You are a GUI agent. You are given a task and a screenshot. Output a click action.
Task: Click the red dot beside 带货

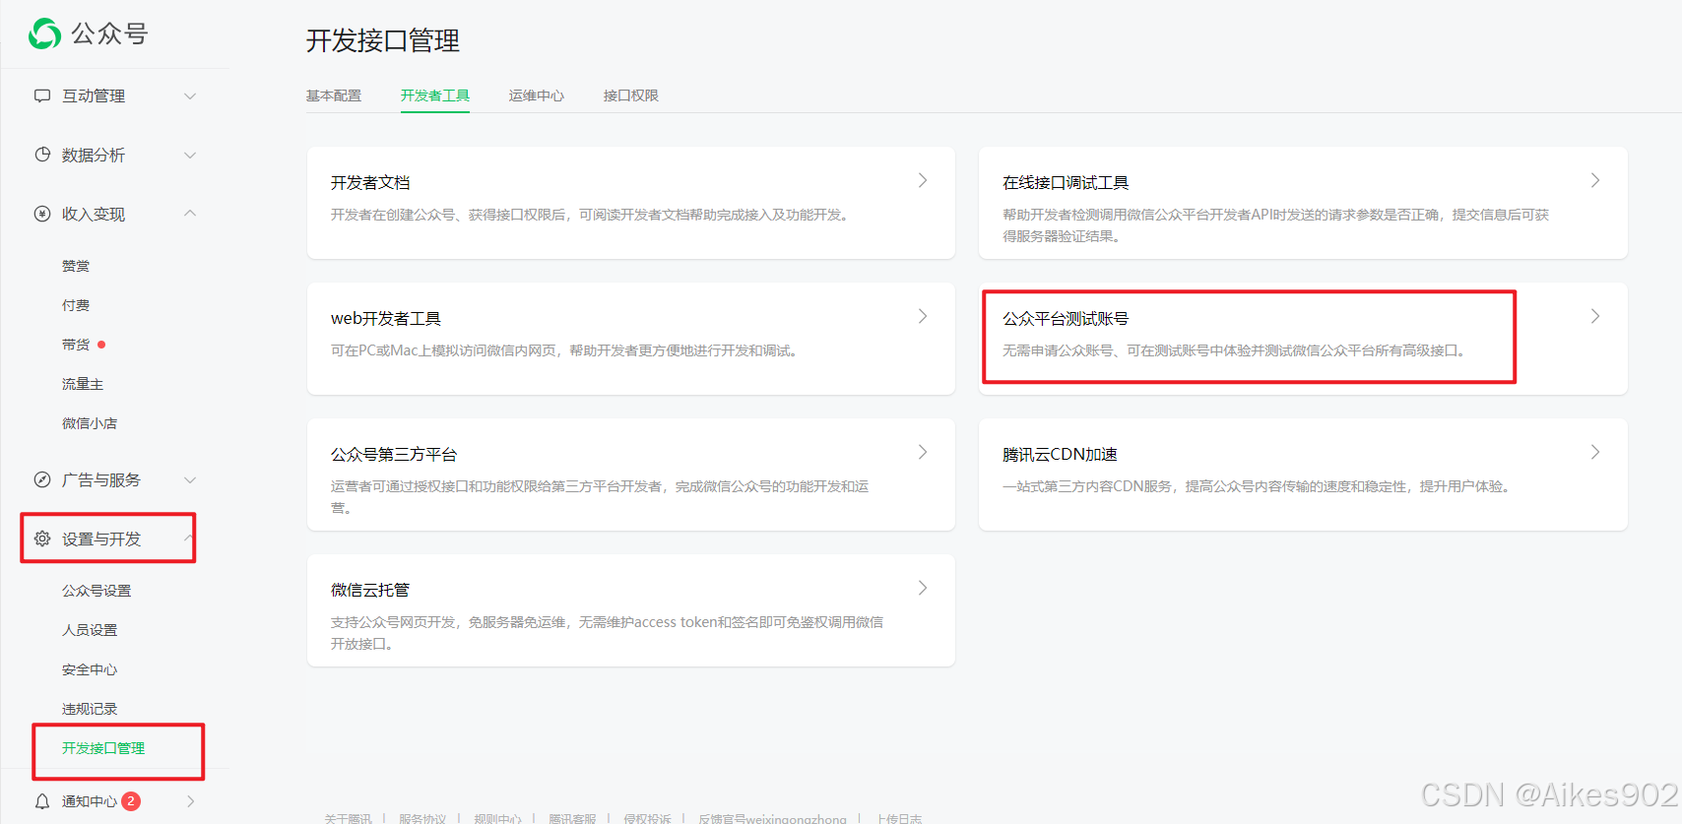pos(101,345)
